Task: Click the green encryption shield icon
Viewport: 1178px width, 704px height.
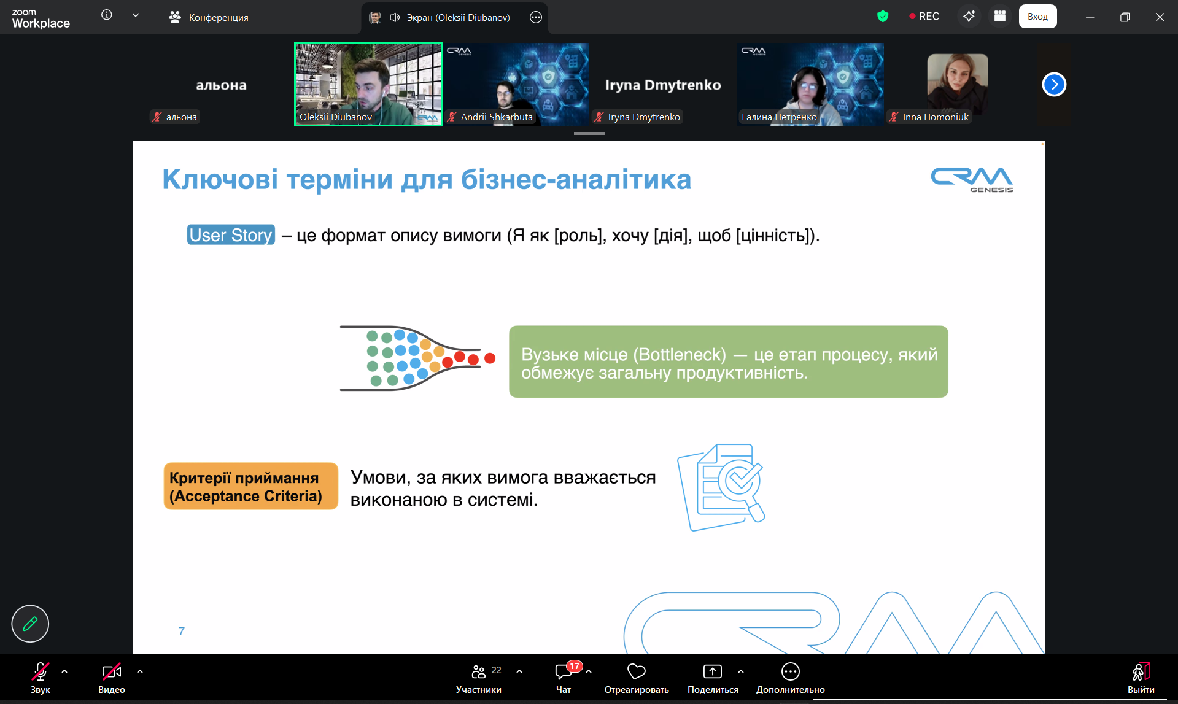Action: [883, 17]
